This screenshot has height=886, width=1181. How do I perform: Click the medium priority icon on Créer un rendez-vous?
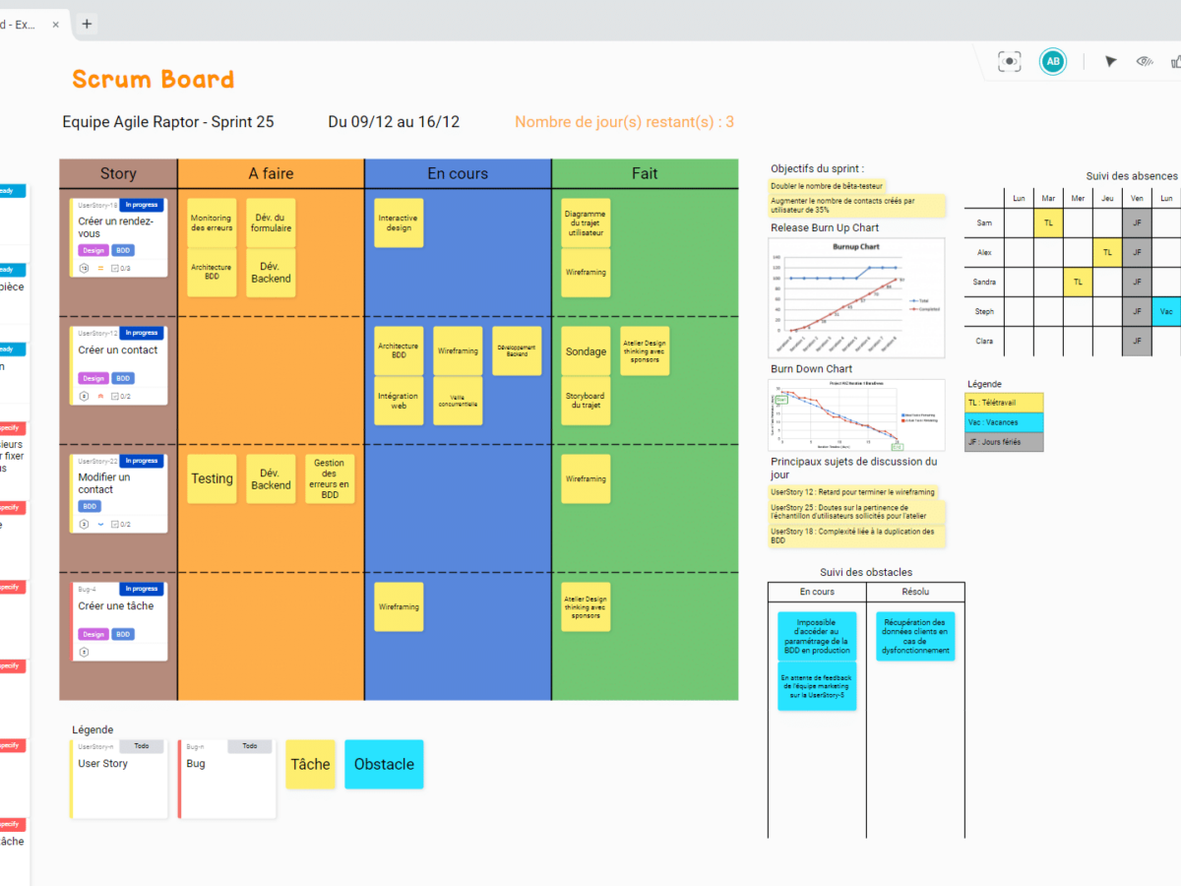[x=99, y=268]
